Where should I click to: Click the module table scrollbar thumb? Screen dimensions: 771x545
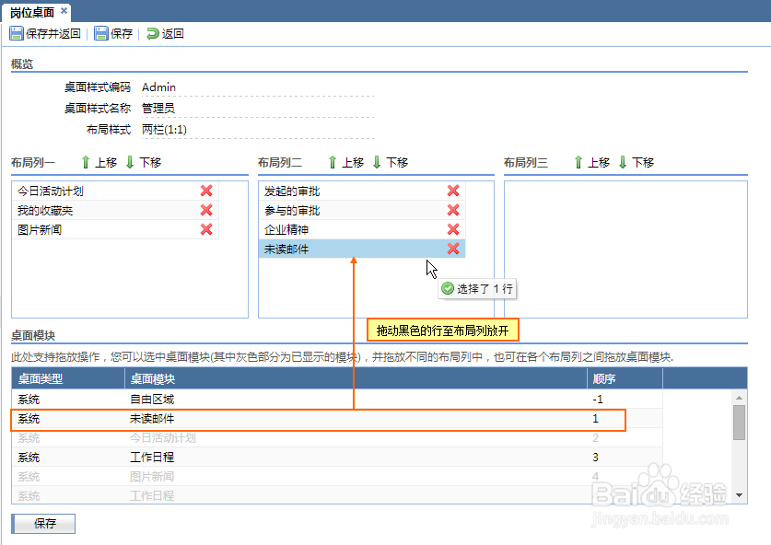point(739,423)
